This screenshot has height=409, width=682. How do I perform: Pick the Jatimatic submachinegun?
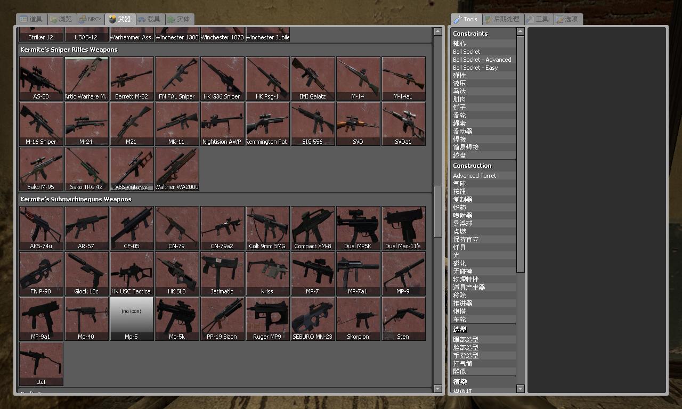tap(222, 274)
